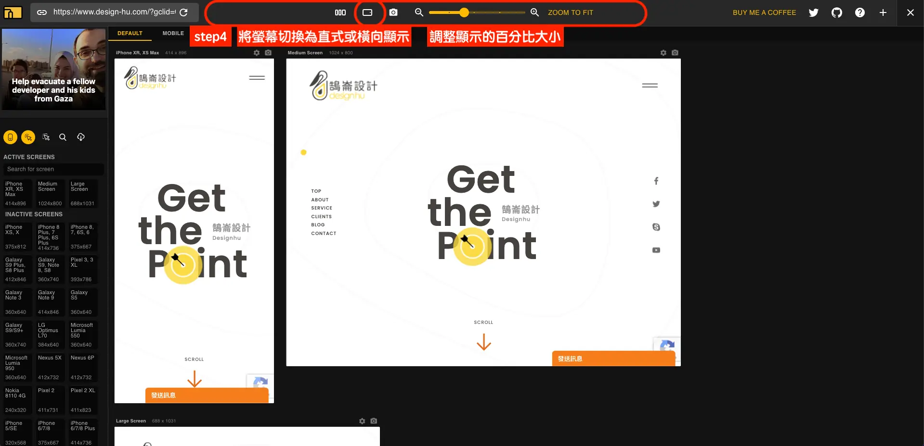Click the zoom in magnifier icon
Image resolution: width=924 pixels, height=446 pixels.
tap(534, 12)
